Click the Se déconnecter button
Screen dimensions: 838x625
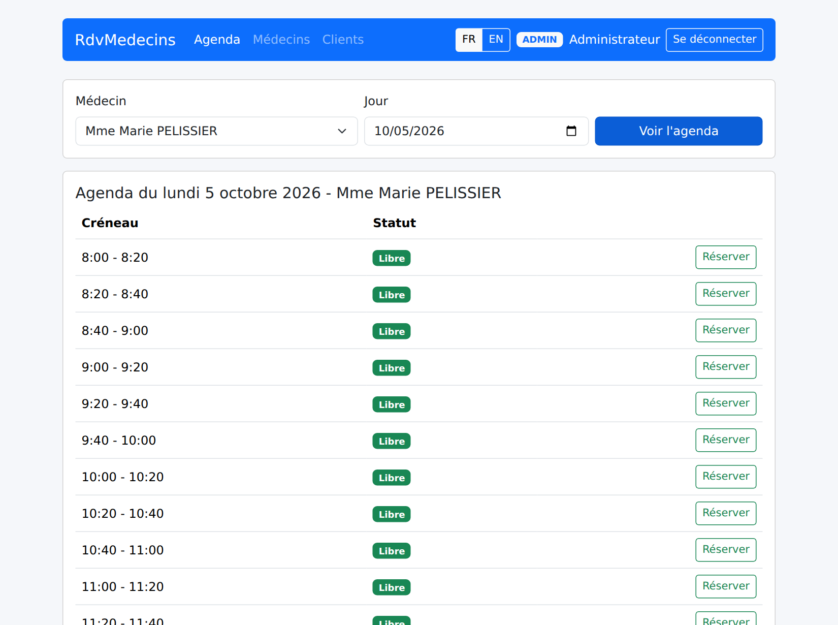(x=715, y=40)
